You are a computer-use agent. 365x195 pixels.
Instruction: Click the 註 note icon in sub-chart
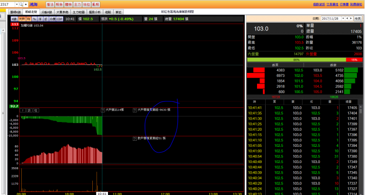(x=36, y=110)
